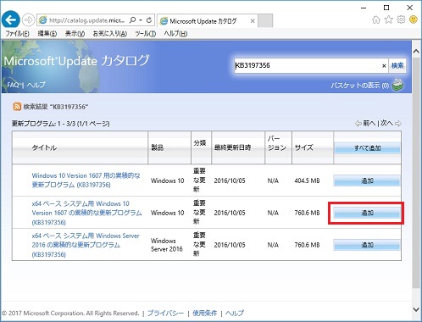Open x64 ベース システム用 Windows 10 Version 1607 link
This screenshot has height=322, width=422.
click(x=86, y=213)
